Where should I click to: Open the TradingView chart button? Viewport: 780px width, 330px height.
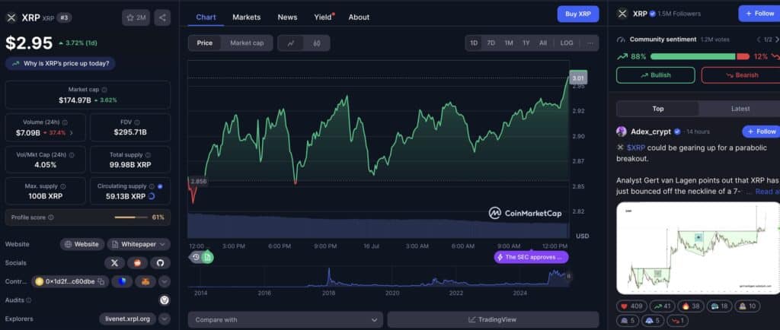(493, 320)
